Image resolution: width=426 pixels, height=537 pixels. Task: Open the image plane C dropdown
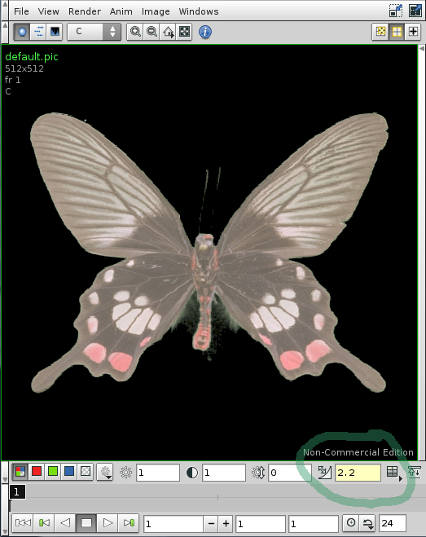(94, 32)
